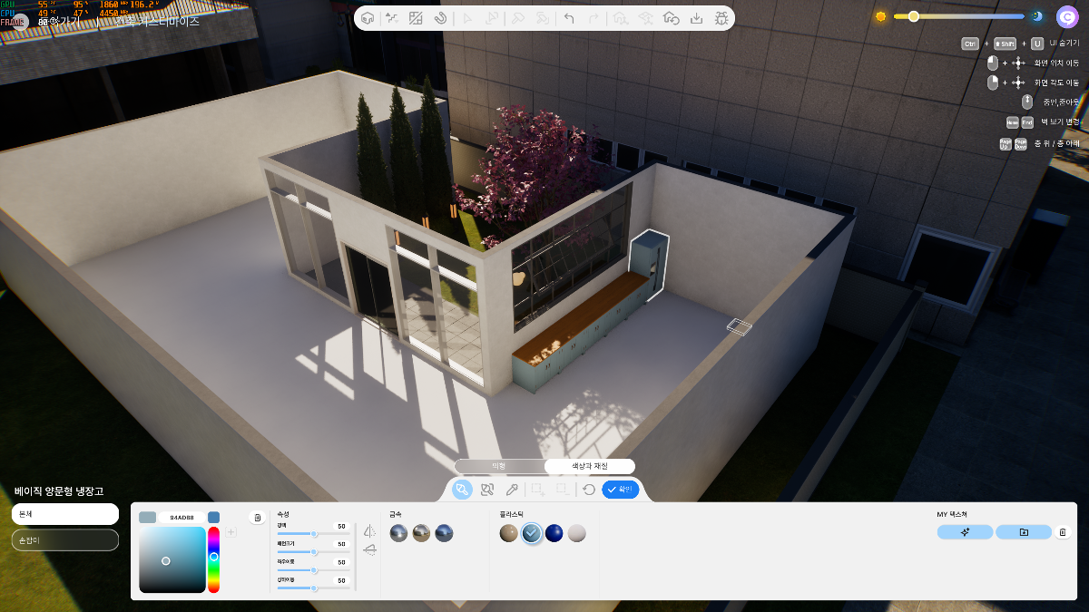Switch to the 색상과 재질 tab
Image resolution: width=1089 pixels, height=612 pixels.
click(589, 466)
